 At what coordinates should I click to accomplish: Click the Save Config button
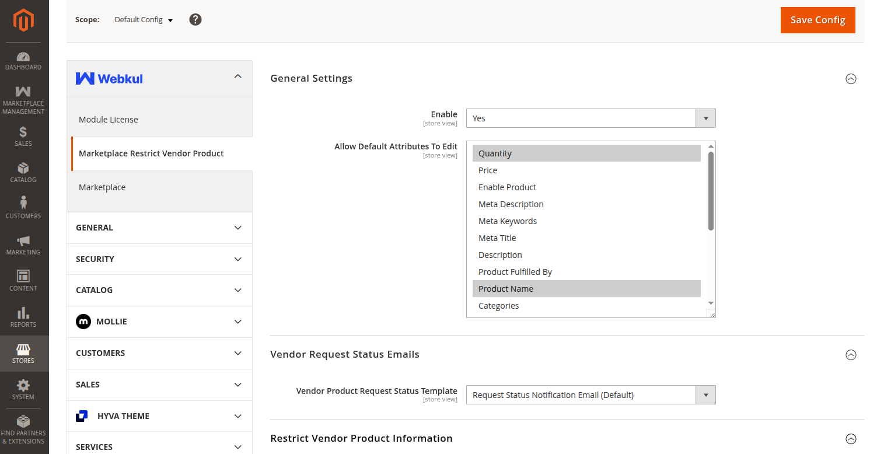pyautogui.click(x=817, y=20)
